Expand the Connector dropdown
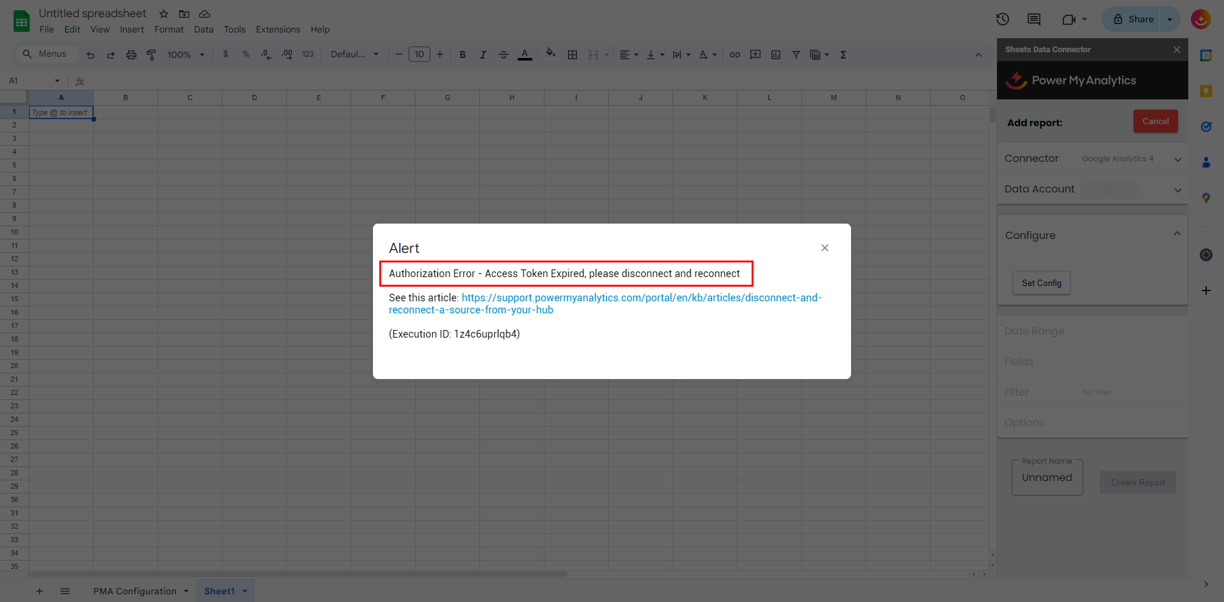This screenshot has height=602, width=1224. 1177,159
